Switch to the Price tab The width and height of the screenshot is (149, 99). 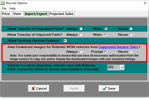pos(7,14)
